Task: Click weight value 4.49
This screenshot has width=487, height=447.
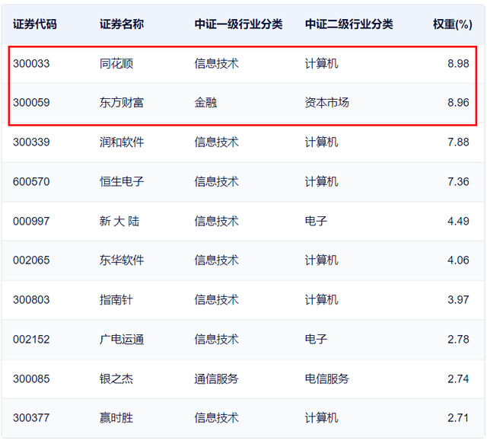Action: pyautogui.click(x=458, y=222)
